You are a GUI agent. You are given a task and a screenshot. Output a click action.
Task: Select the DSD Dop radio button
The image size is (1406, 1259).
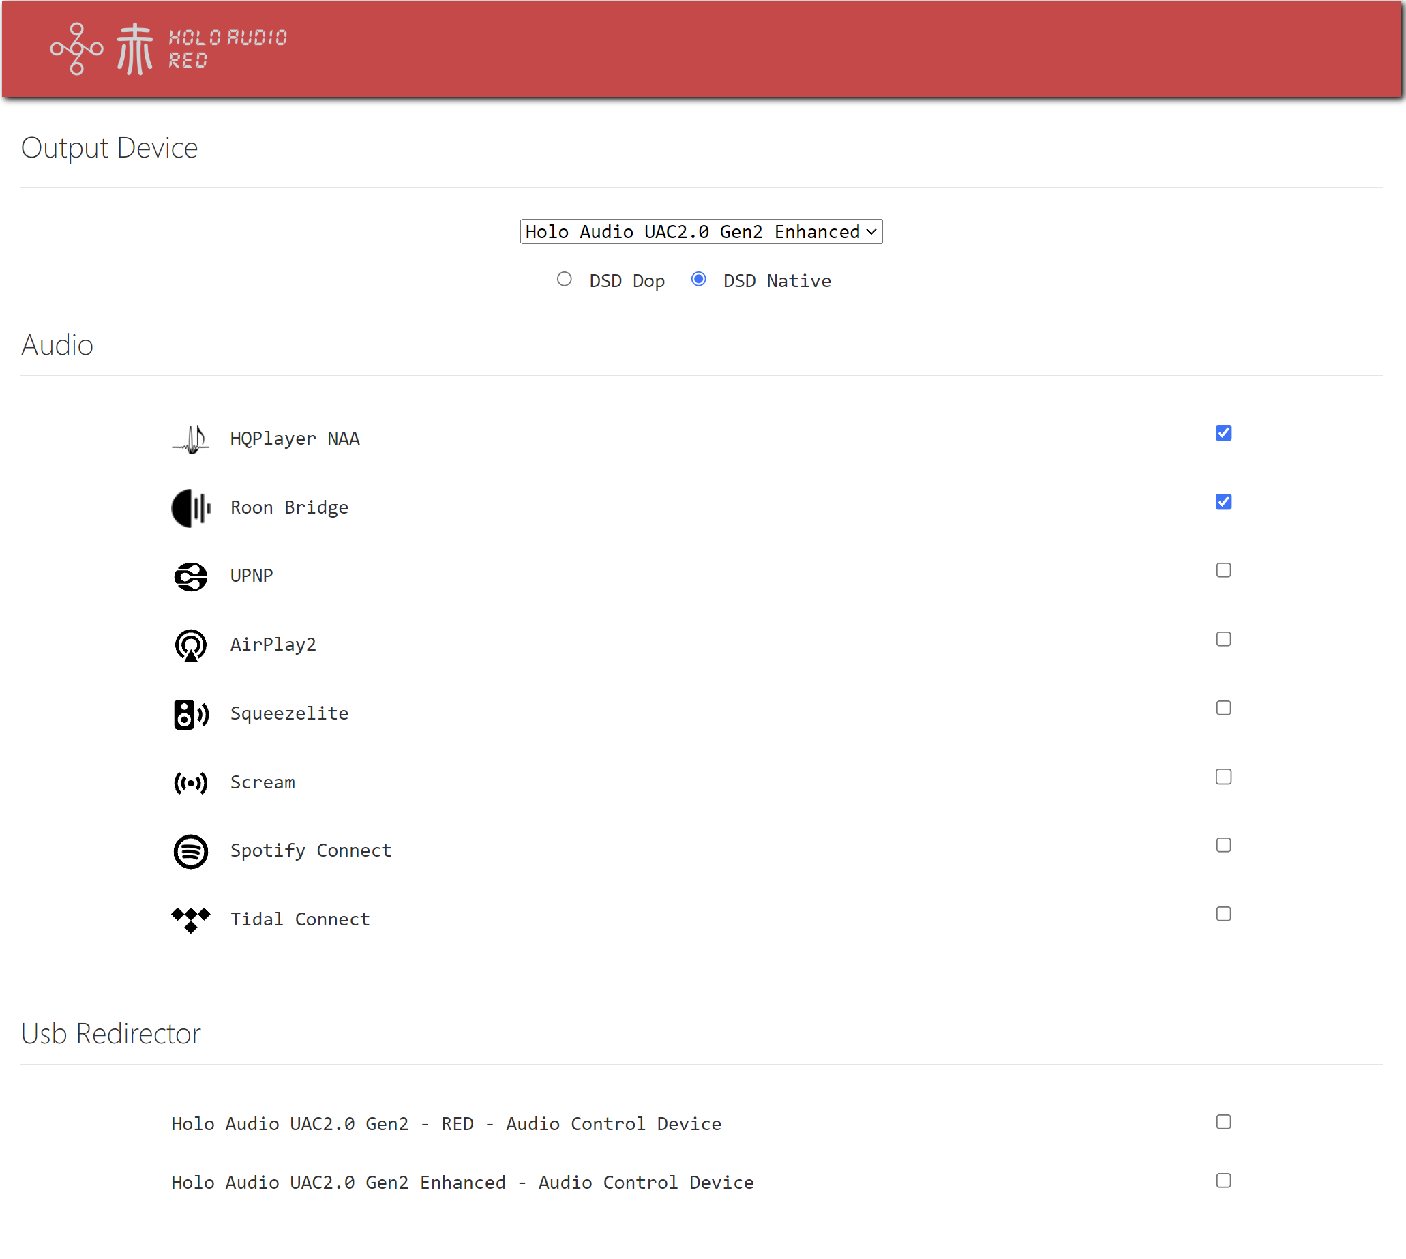coord(565,279)
